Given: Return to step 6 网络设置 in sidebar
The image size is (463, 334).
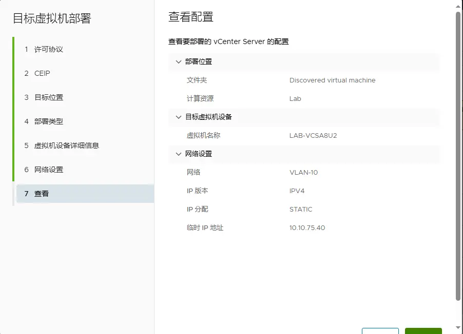Looking at the screenshot, I should (48, 170).
